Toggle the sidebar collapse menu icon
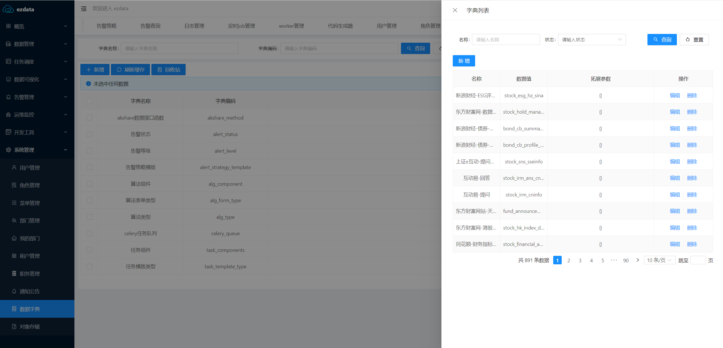The width and height of the screenshot is (723, 348). pyautogui.click(x=84, y=9)
